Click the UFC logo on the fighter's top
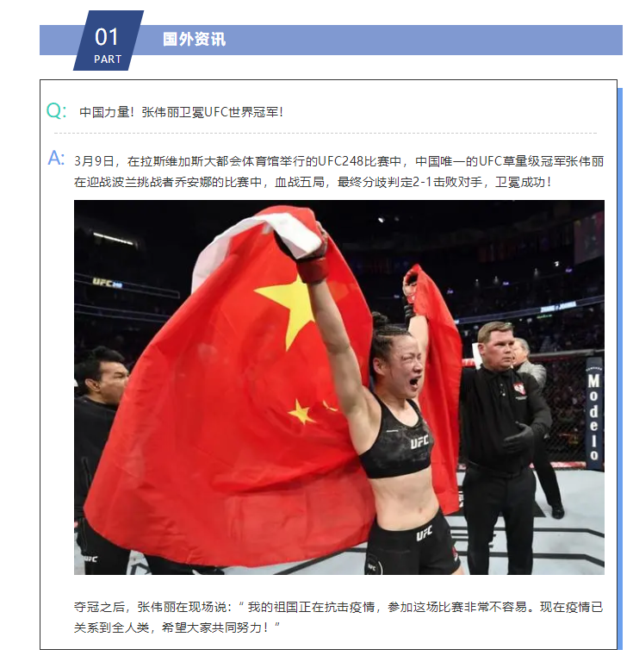Screen dimensions: 633x662 pyautogui.click(x=419, y=441)
